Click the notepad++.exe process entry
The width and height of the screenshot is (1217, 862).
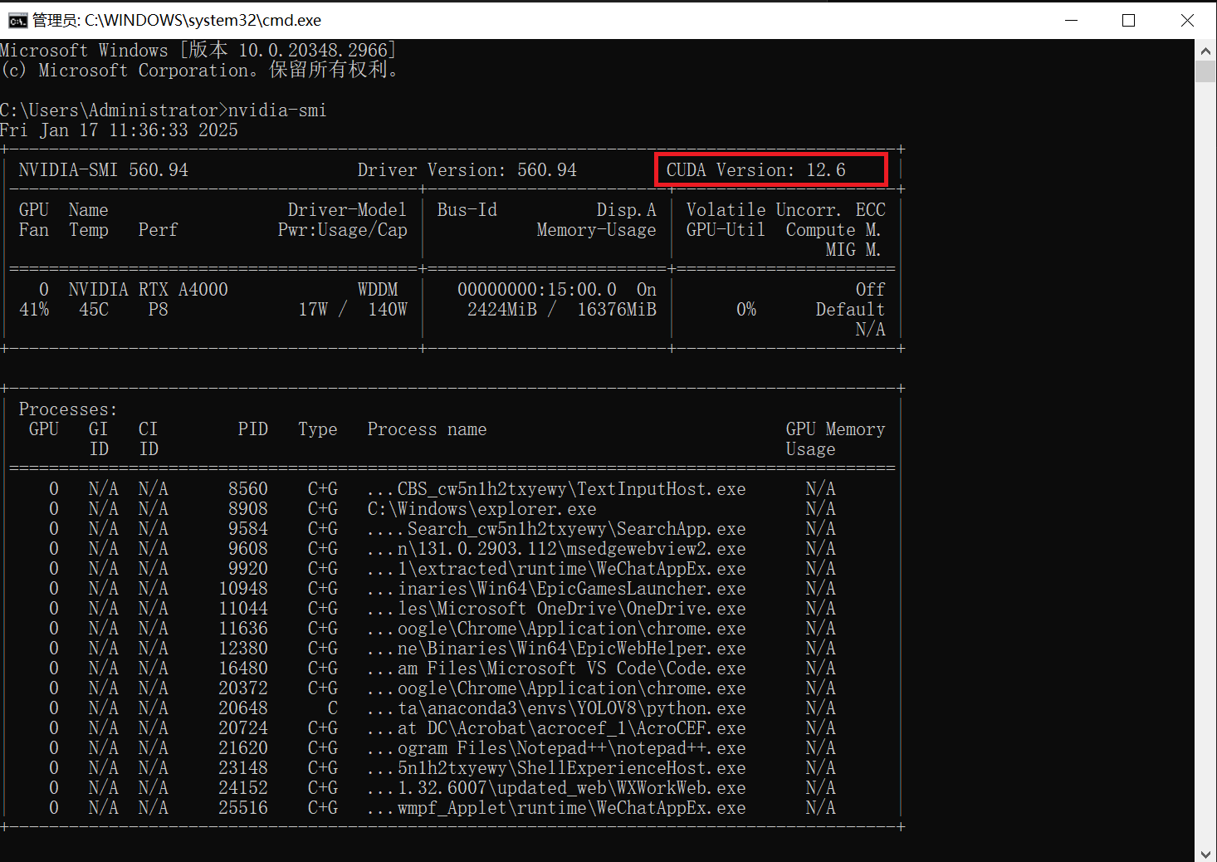tap(571, 748)
